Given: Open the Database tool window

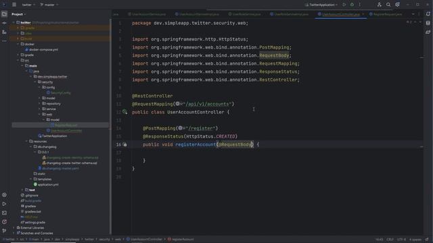Looking at the screenshot, I should point(428,23).
